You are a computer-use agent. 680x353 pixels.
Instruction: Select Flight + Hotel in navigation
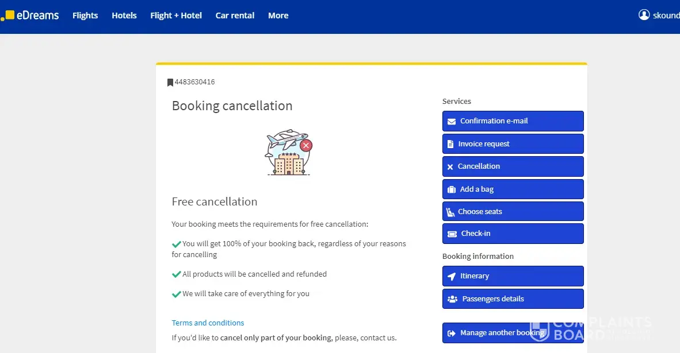[176, 15]
